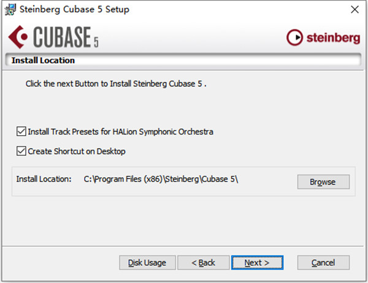
Task: Click the setup installer icon in title bar
Action: (x=10, y=10)
